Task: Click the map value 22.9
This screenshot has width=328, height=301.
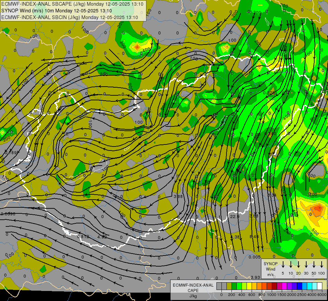Action: [x=235, y=217]
